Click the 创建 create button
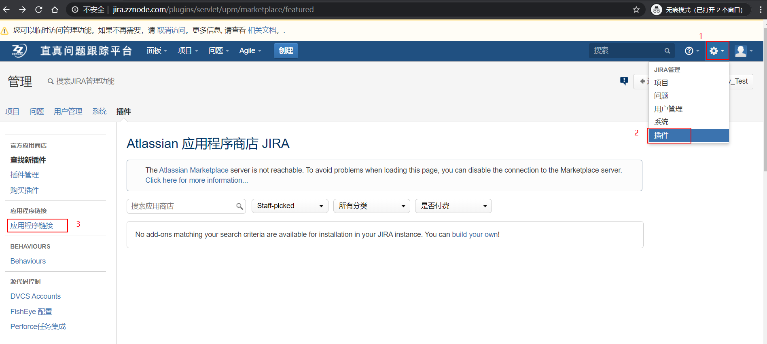This screenshot has height=344, width=767. click(x=286, y=51)
